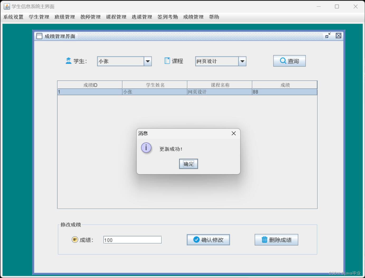The height and width of the screenshot is (278, 365).
Task: Open the course dropdown showing 网页设计
Action: point(242,61)
